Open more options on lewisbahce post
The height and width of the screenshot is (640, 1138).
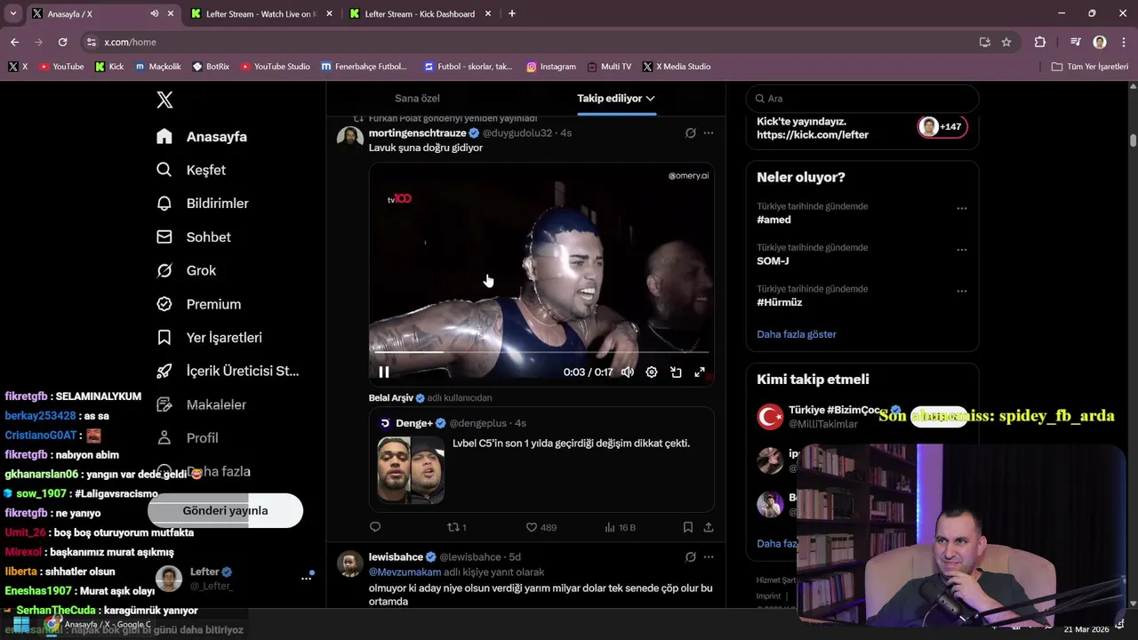coord(709,557)
